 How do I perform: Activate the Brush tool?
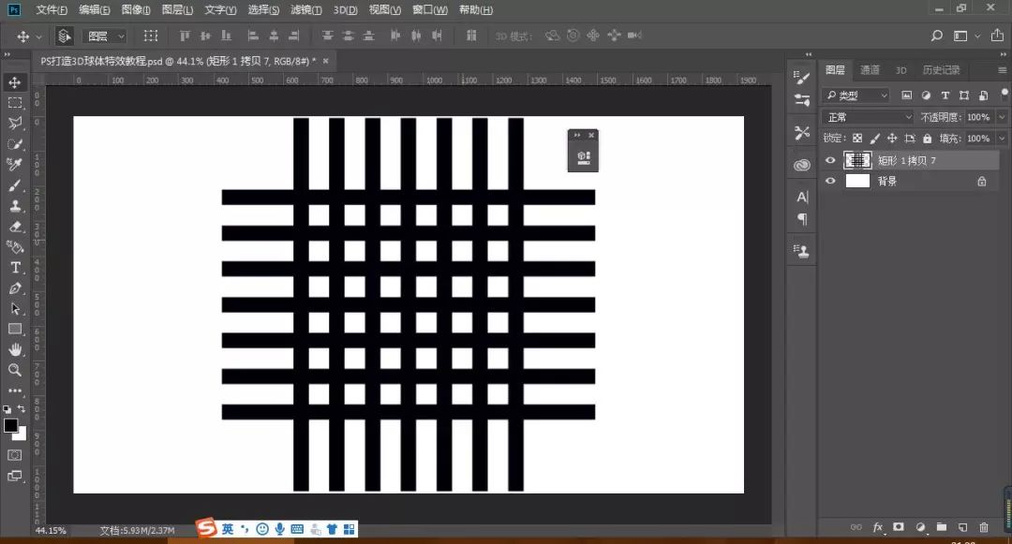click(15, 185)
